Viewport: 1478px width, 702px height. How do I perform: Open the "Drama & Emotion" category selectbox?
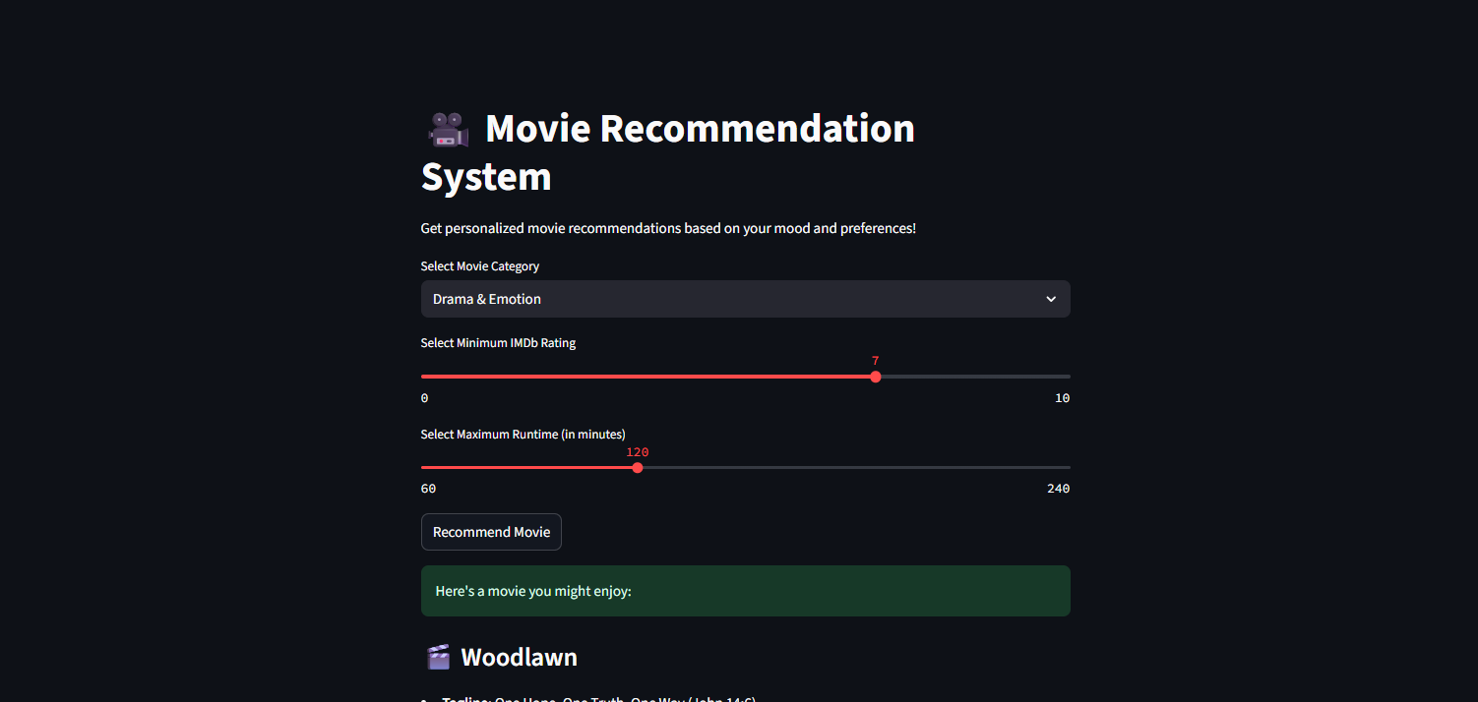point(728,299)
